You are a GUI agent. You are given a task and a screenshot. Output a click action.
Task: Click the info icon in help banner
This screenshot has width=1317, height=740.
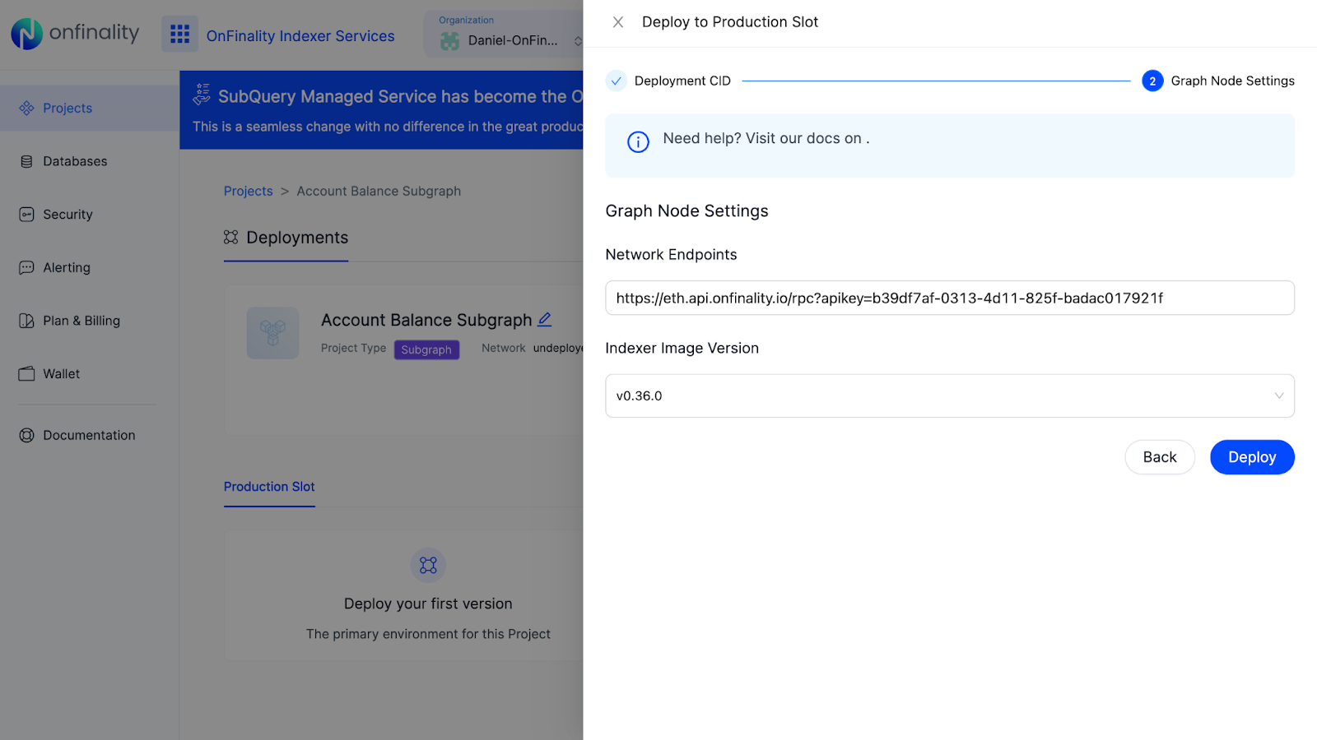[638, 142]
